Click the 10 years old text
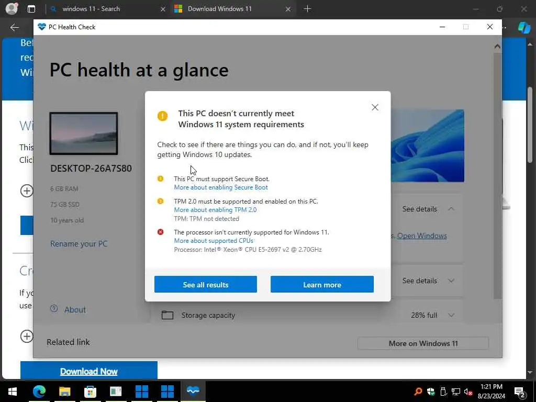Viewport: 536px width, 402px height. click(x=67, y=220)
